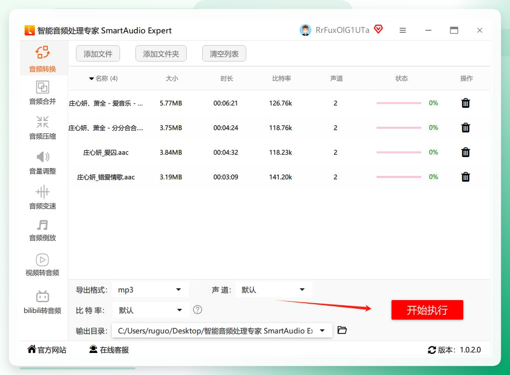Image resolution: width=510 pixels, height=375 pixels.
Task: Click progress bar of 爱囚.aac row
Action: (x=399, y=152)
